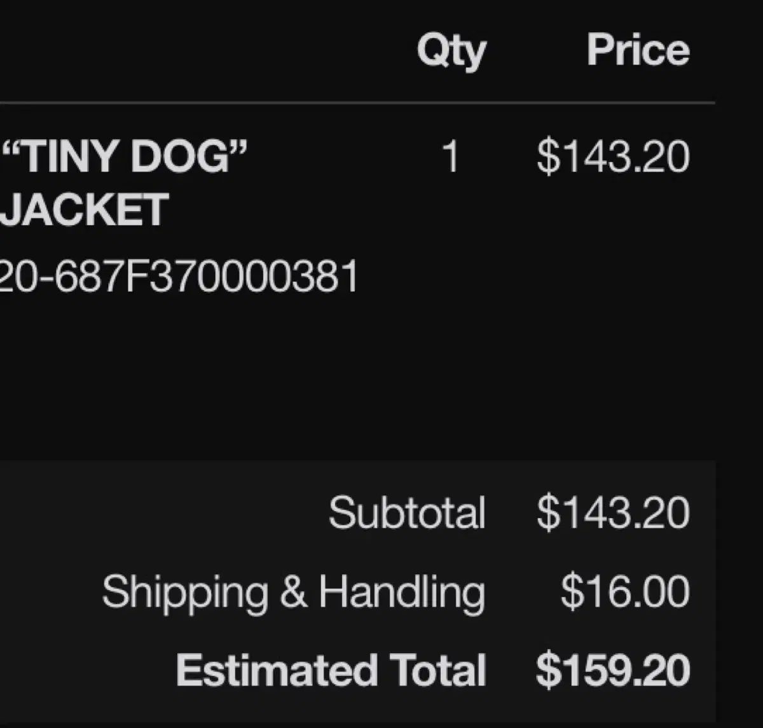This screenshot has width=763, height=728.
Task: Click the word Total in Estimated Total
Action: pos(438,670)
